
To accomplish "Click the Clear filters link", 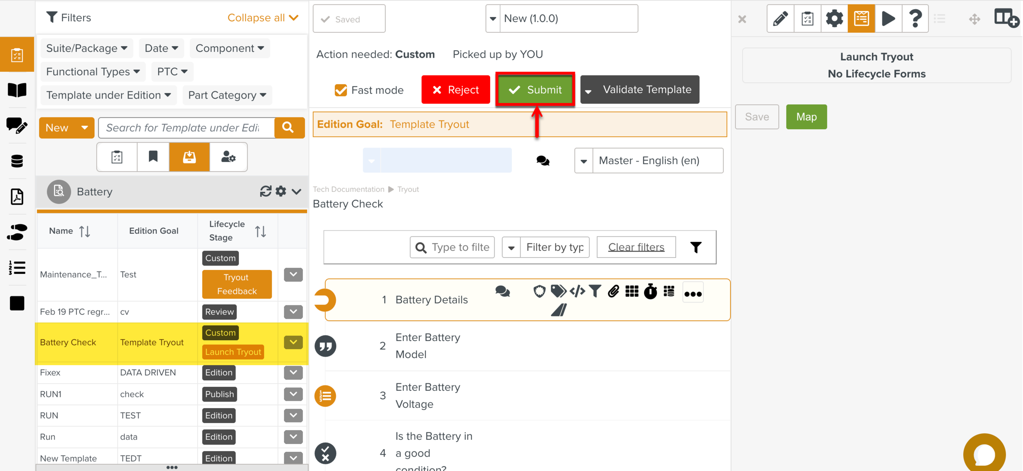I will pos(636,247).
